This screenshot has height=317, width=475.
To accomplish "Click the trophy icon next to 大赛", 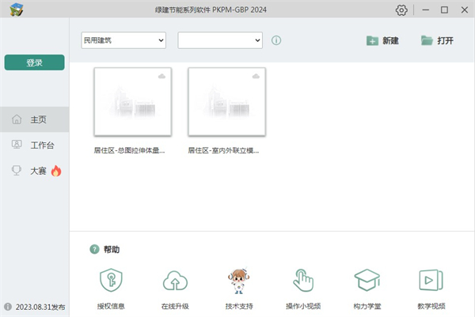I will pos(17,170).
